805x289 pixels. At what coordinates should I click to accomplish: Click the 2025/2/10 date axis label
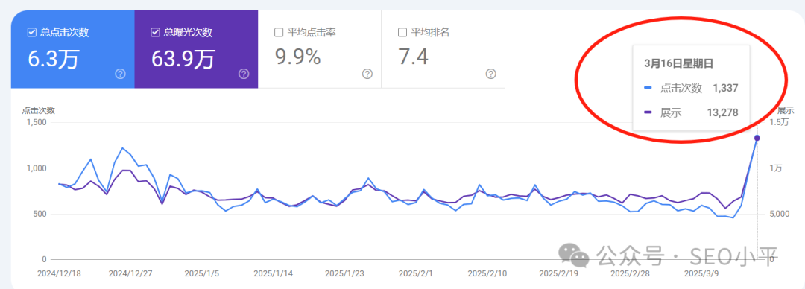point(487,273)
